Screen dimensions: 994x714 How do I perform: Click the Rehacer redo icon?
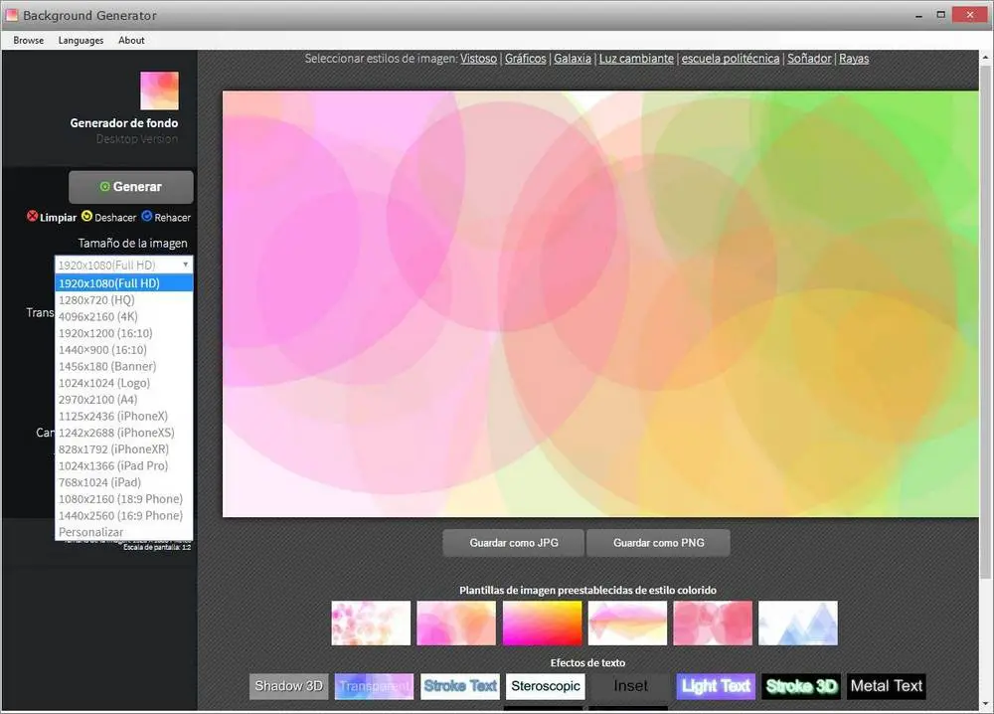(147, 216)
